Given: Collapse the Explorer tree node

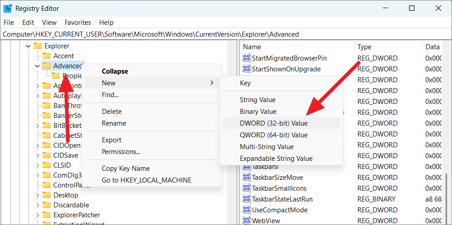Looking at the screenshot, I should pos(28,46).
